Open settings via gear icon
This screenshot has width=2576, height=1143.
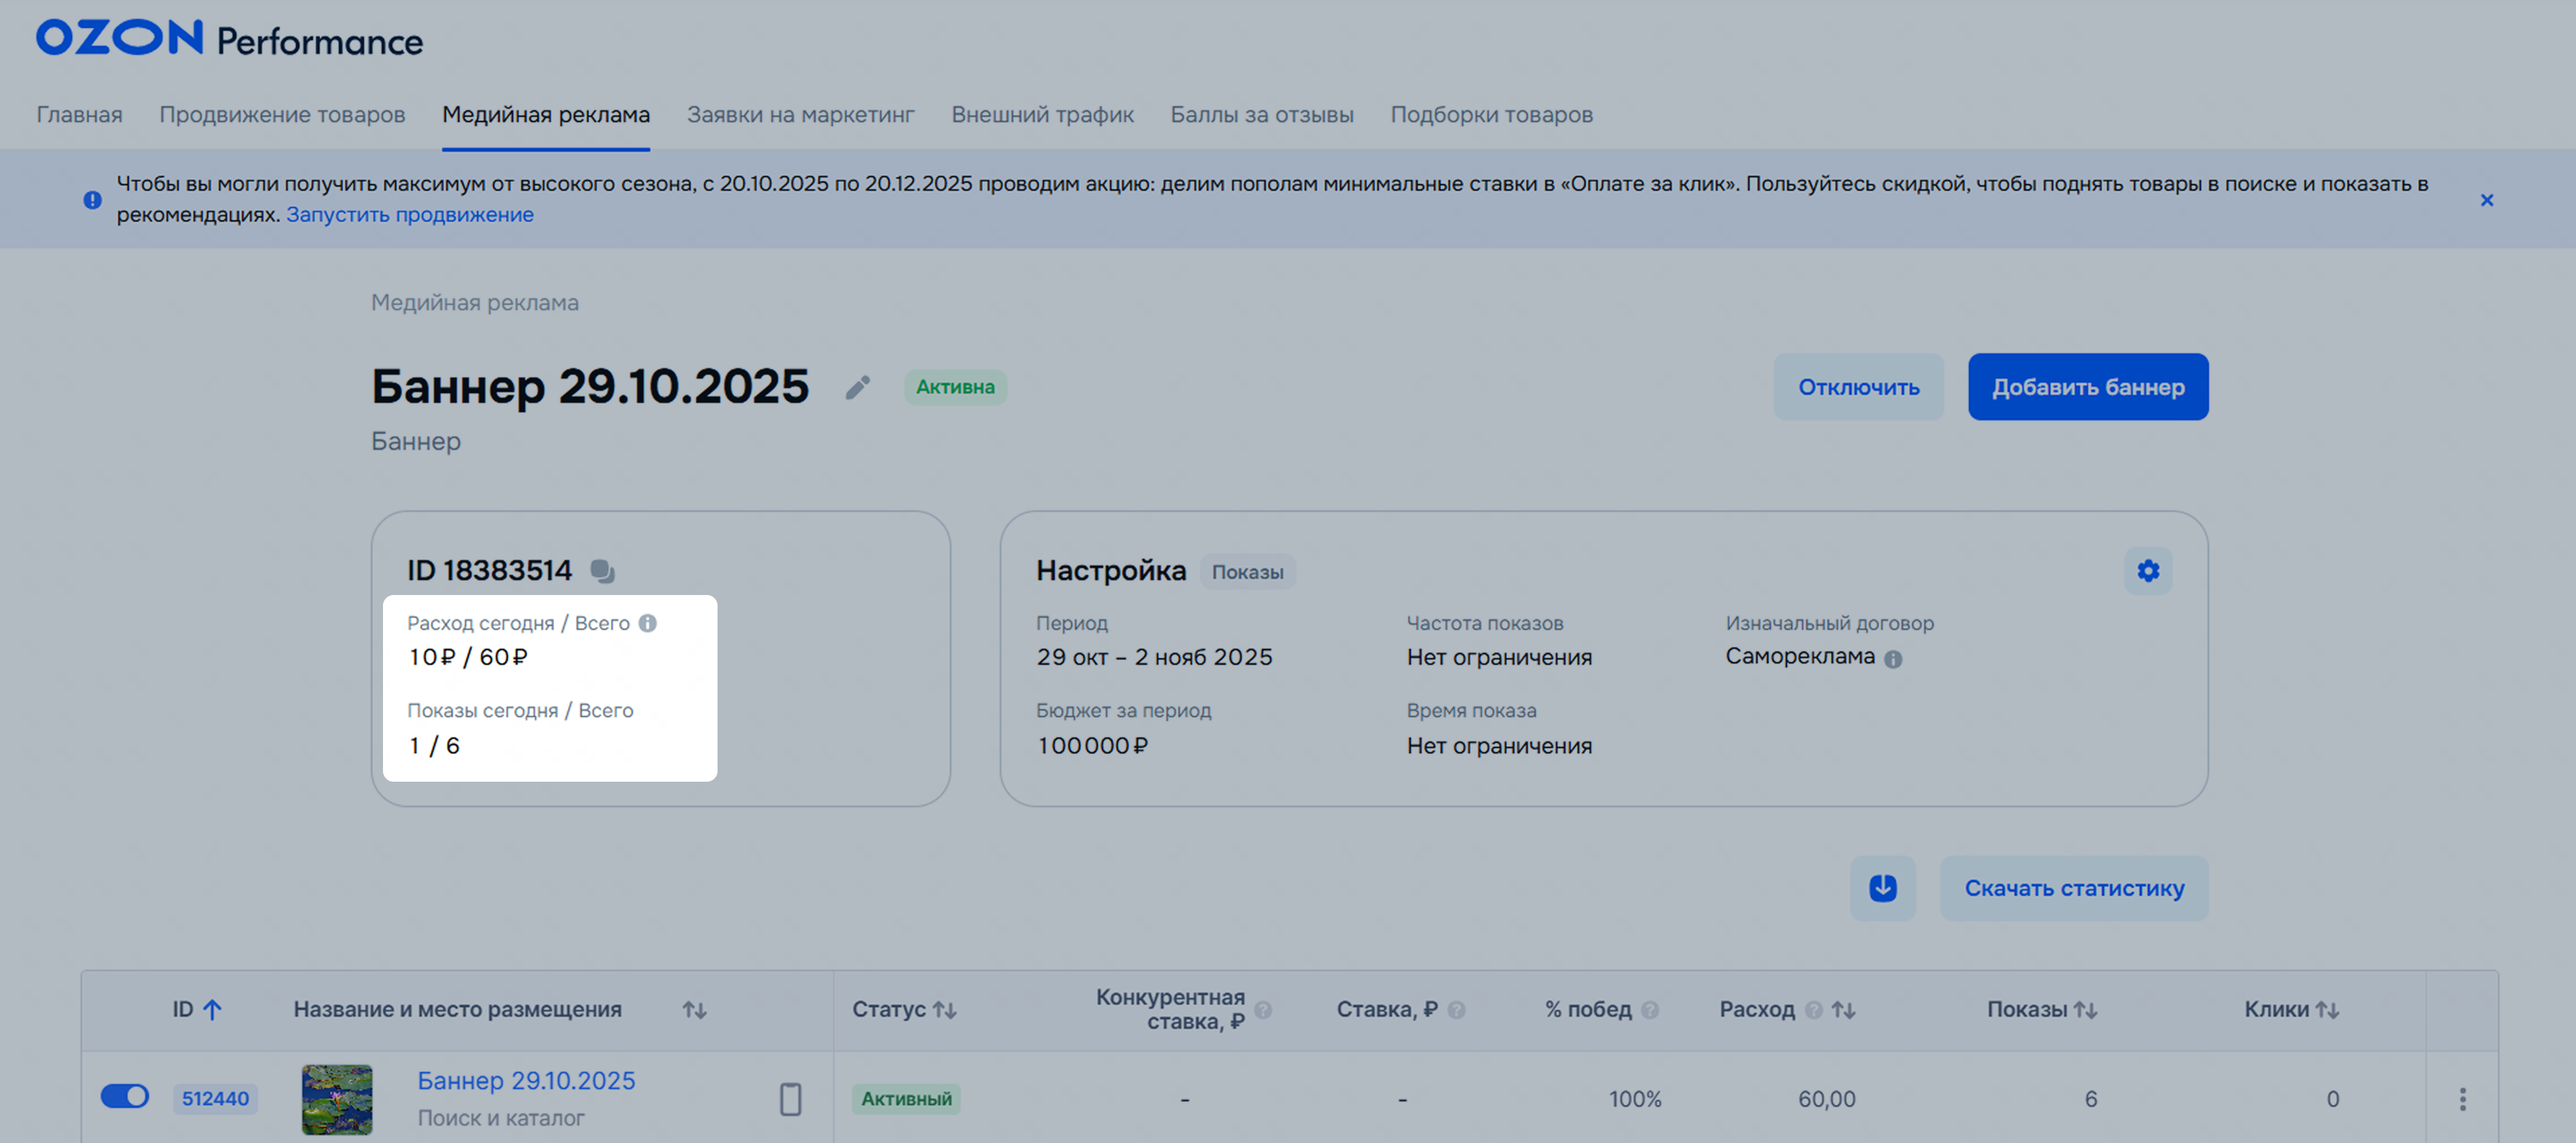(x=2147, y=571)
